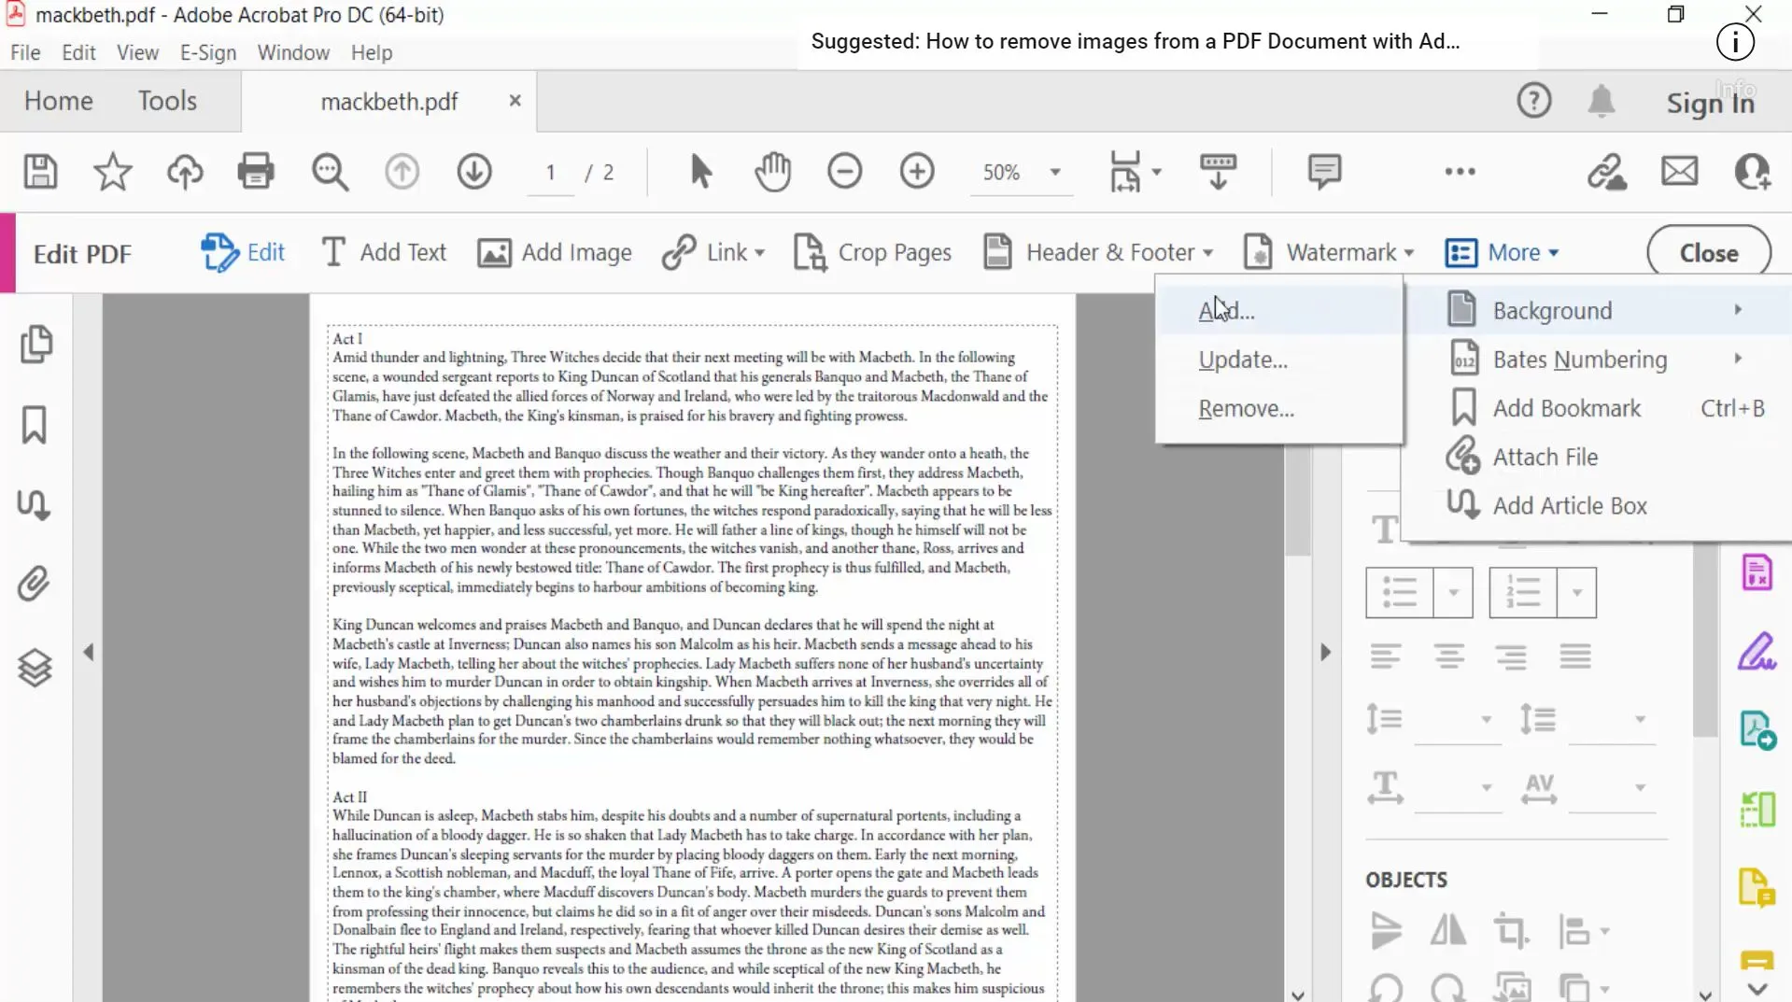Open the Attachments panel with the paperclip icon
1792x1002 pixels.
(35, 583)
